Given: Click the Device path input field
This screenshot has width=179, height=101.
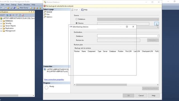Looking at the screenshot, I should point(123,24).
